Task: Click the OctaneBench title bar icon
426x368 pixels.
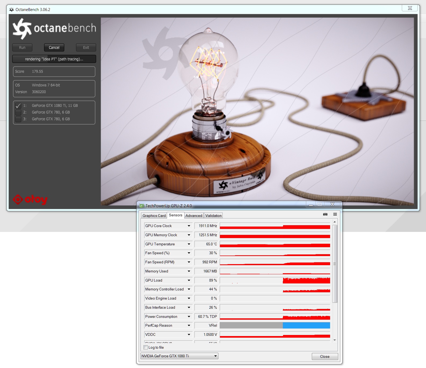Action: click(x=12, y=10)
